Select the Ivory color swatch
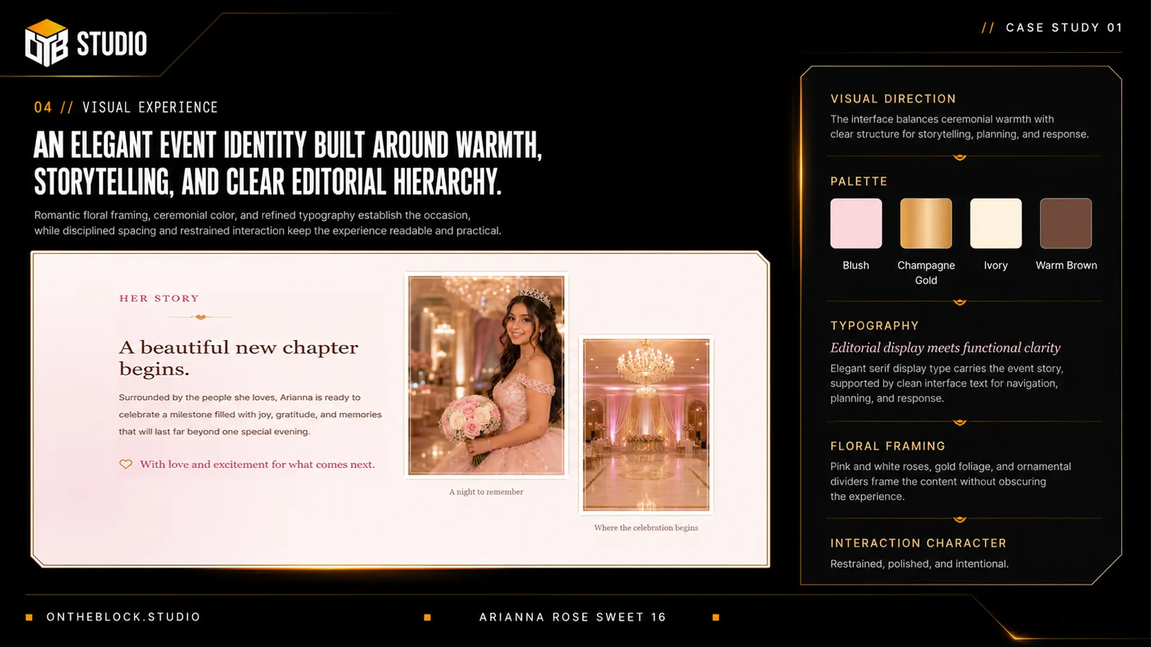 point(996,223)
